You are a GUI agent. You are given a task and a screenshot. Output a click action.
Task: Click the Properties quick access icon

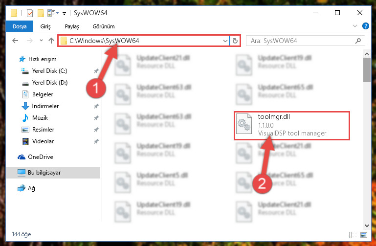30,13
